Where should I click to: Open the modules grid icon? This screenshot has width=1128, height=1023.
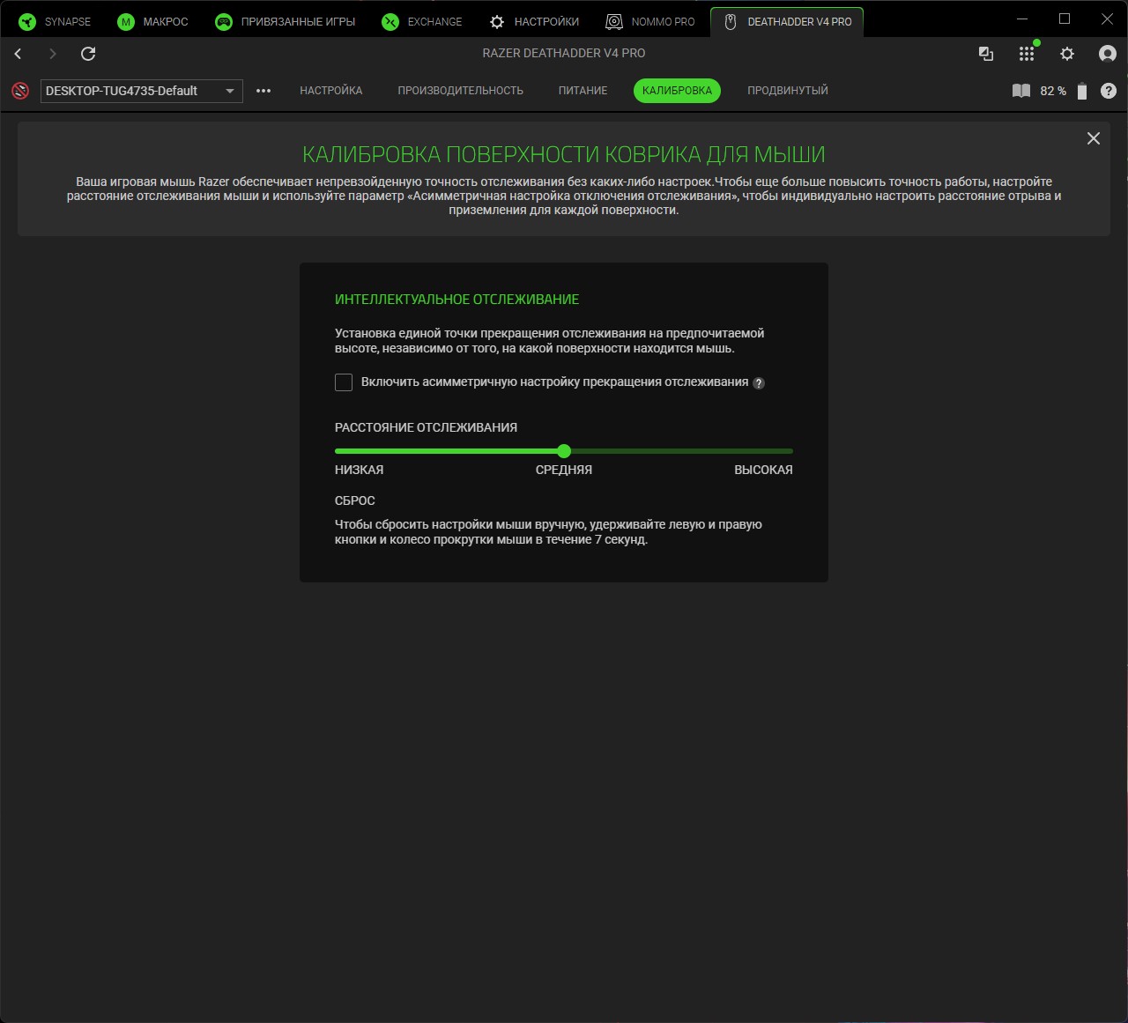tap(1027, 54)
